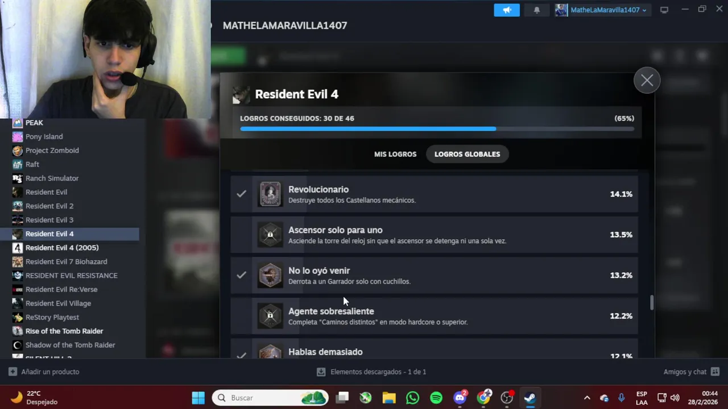Click the Resident Evil 4 game icon in dialog header
The image size is (728, 409).
[241, 95]
